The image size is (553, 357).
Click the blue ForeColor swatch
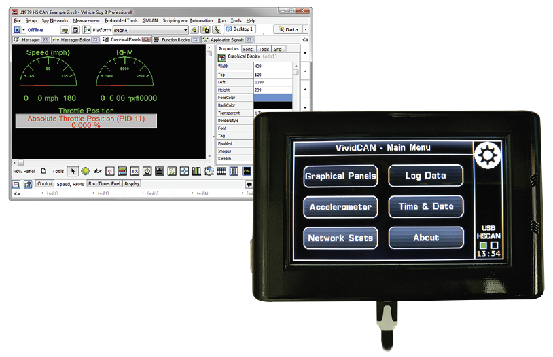click(x=272, y=97)
